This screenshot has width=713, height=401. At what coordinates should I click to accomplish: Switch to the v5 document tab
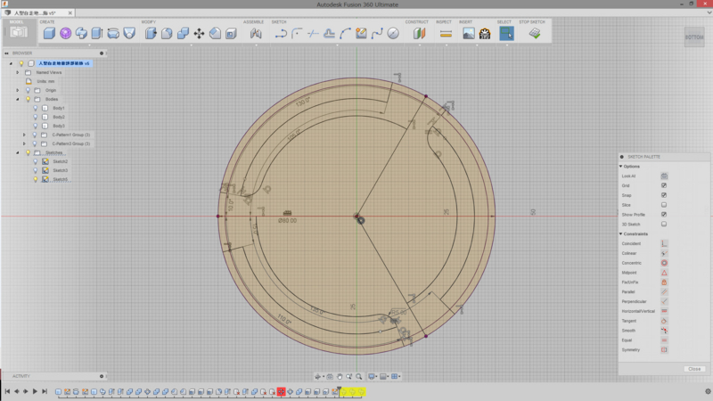pyautogui.click(x=38, y=12)
